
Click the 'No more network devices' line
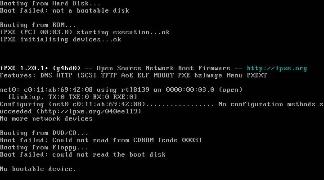46,119
